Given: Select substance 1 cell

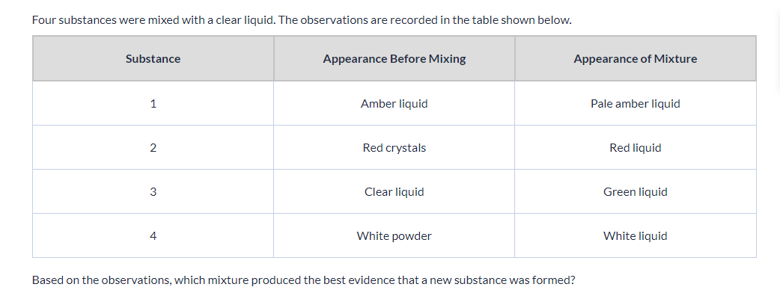Looking at the screenshot, I should (153, 103).
